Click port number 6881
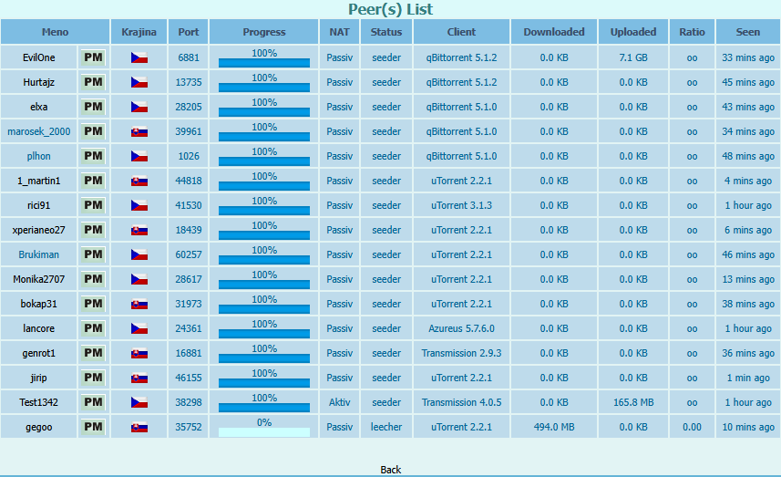781x477 pixels. click(x=189, y=57)
